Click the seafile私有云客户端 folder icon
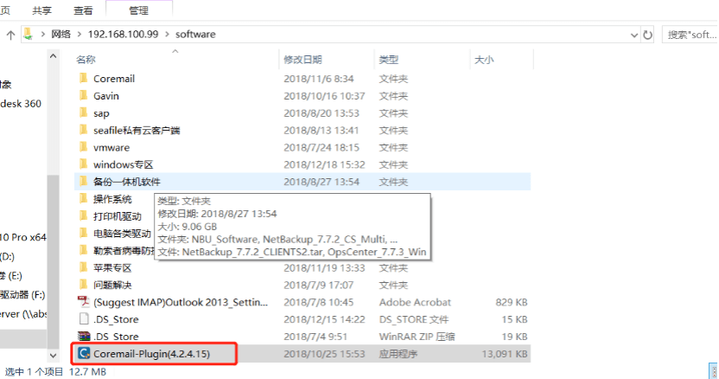Image resolution: width=719 pixels, height=379 pixels. pos(84,130)
